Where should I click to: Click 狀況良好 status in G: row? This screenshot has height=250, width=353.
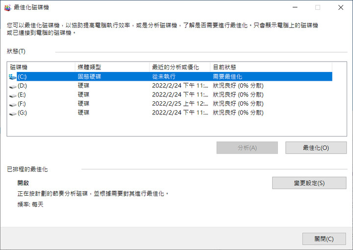pos(238,113)
